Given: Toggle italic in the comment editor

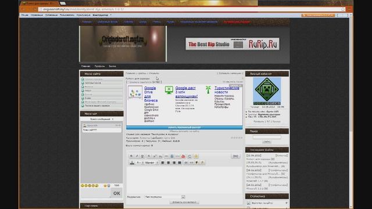Looking at the screenshot, I should click(137, 156).
